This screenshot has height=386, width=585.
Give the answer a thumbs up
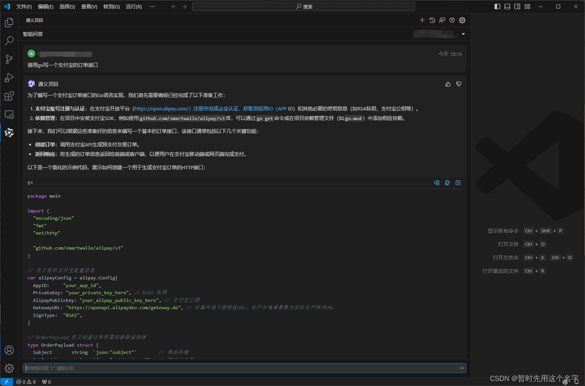click(x=448, y=84)
